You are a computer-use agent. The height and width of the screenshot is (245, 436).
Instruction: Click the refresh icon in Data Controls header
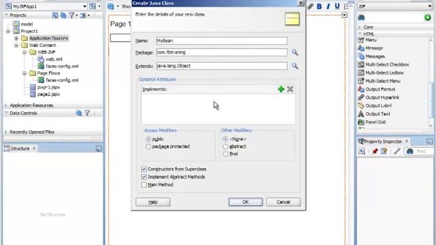pyautogui.click(x=79, y=113)
